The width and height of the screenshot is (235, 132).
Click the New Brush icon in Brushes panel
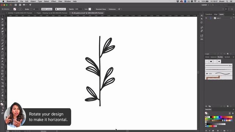(228, 106)
